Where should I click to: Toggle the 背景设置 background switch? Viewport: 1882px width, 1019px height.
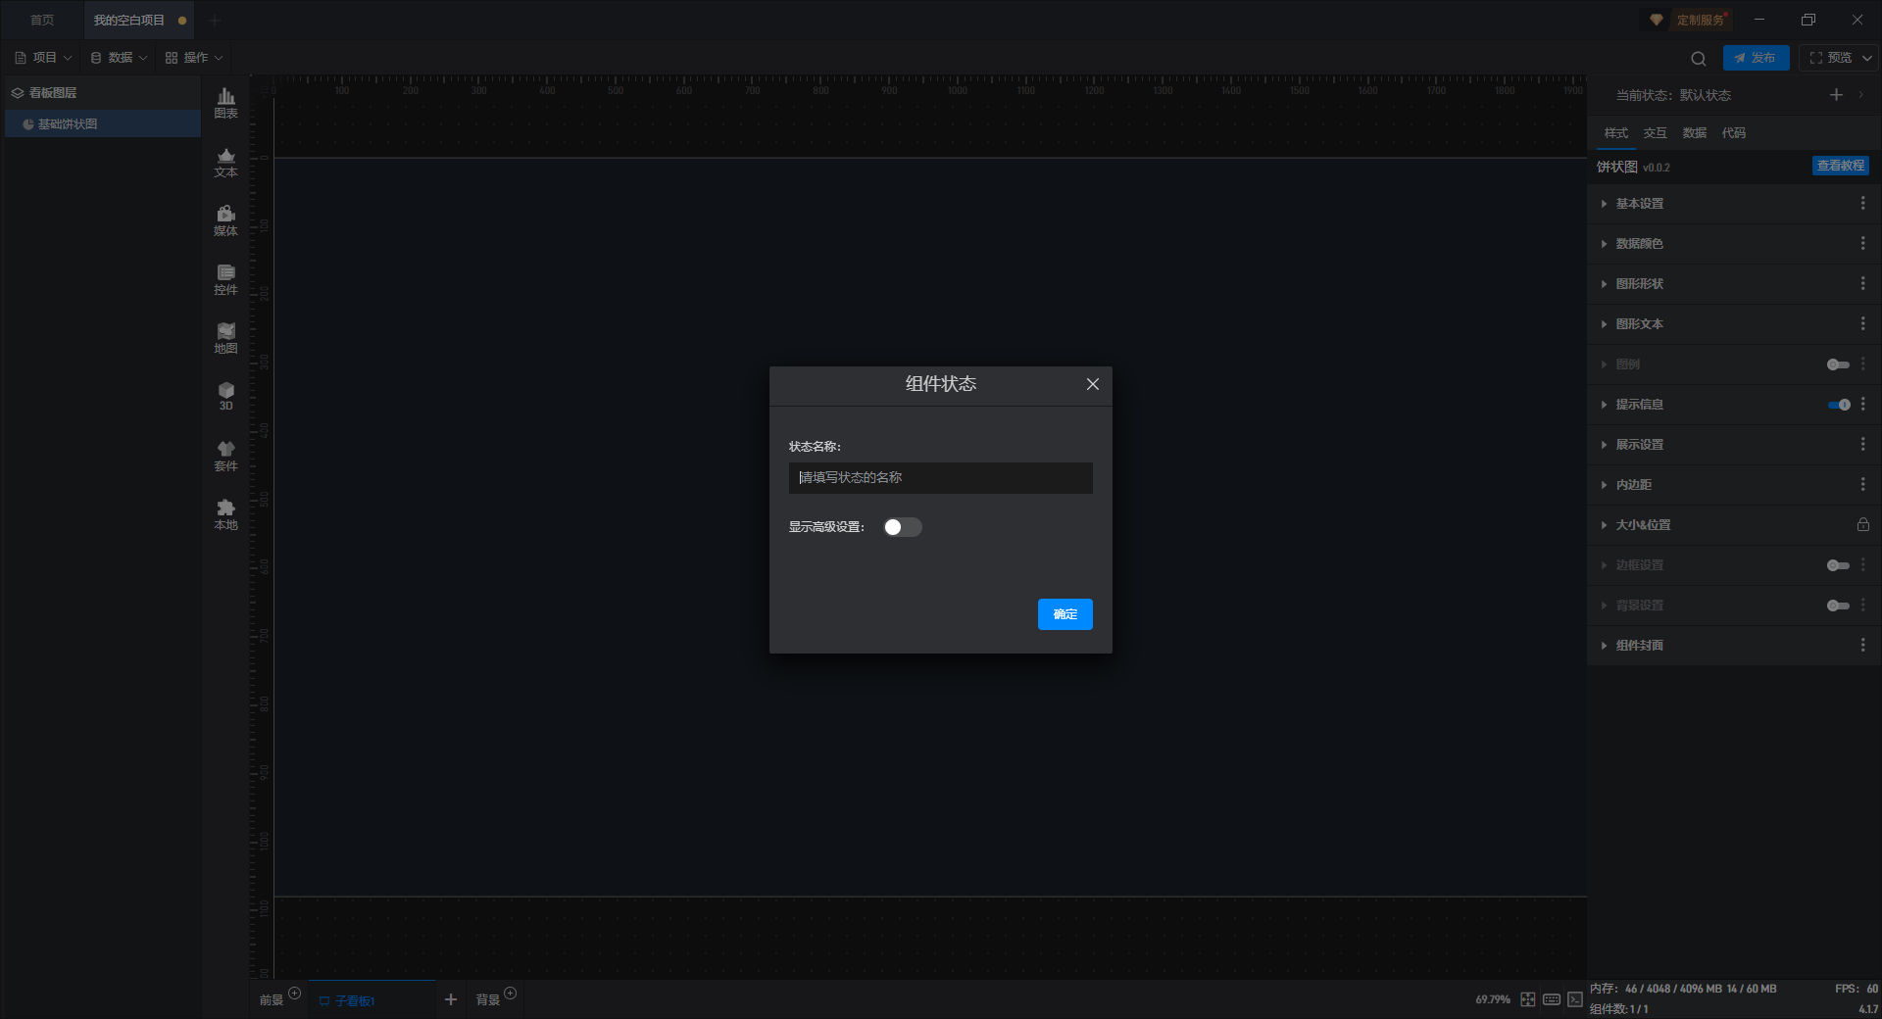(x=1838, y=606)
